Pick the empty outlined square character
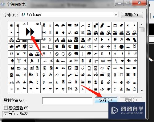The height and width of the screenshot is (122, 154). 50,47
